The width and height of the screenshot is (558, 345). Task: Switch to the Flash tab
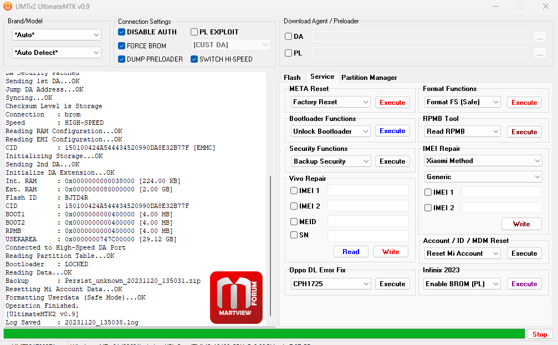click(292, 77)
